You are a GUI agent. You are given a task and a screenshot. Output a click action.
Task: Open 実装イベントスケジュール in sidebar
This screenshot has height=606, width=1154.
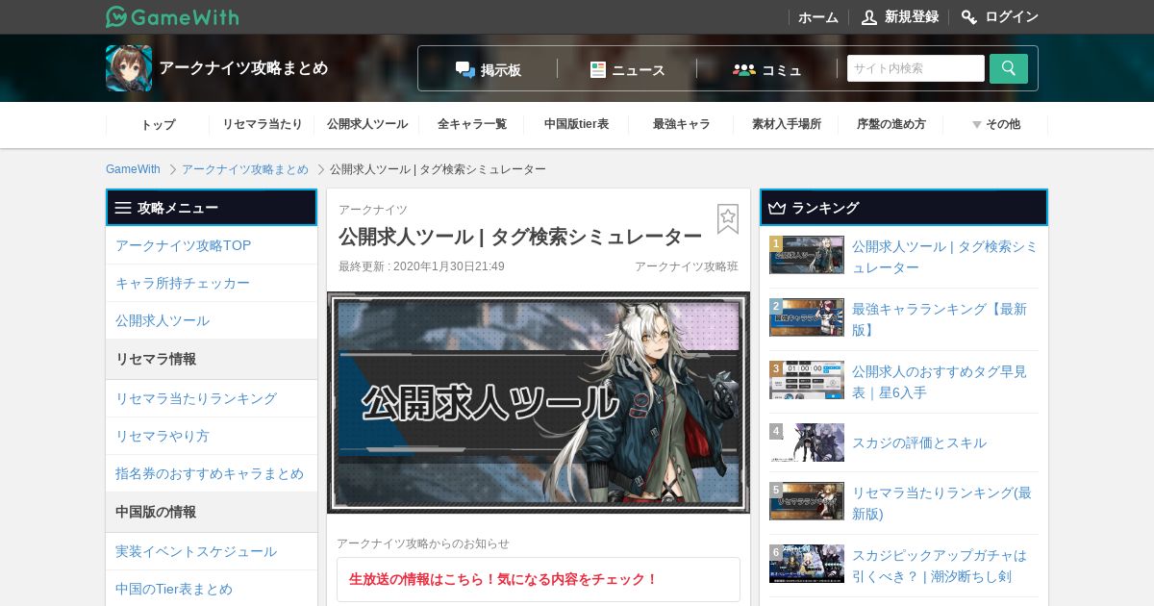212,551
